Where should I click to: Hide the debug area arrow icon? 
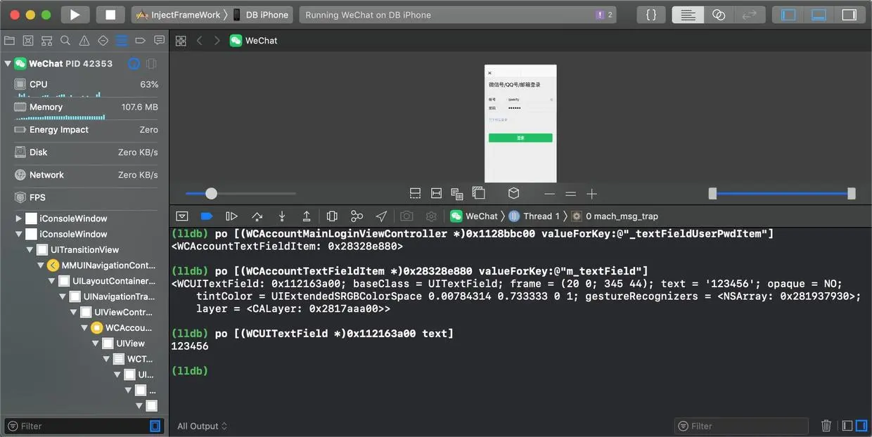pyautogui.click(x=182, y=216)
